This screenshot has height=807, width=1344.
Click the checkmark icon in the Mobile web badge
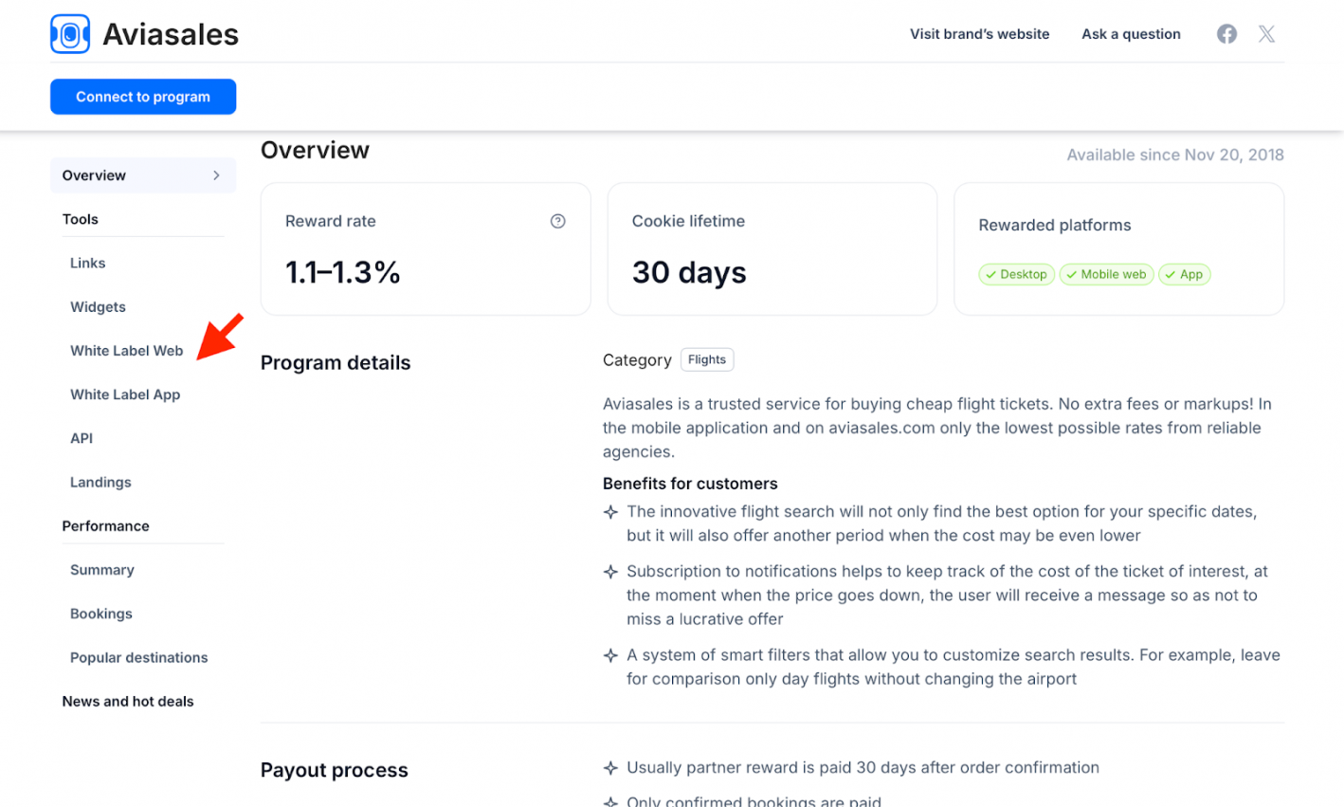click(1071, 275)
